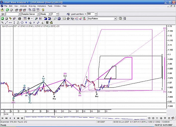Open the Any Pattern dropdown
176x127 pixels.
115,19
